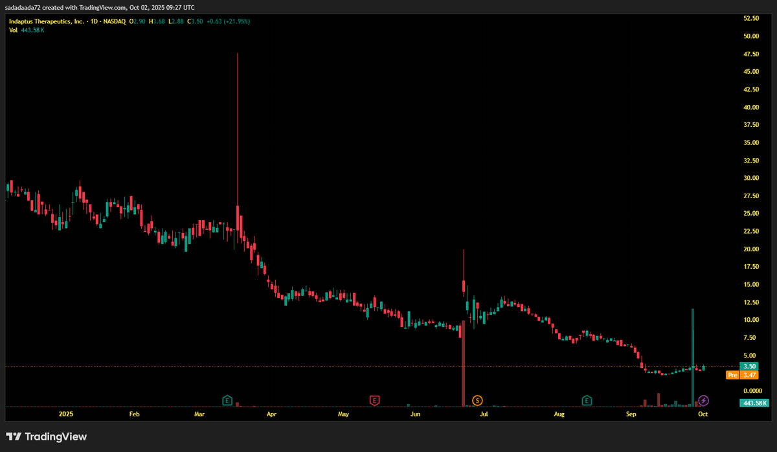Click the 2025 label on time axis
Image resolution: width=777 pixels, height=452 pixels.
[65, 413]
